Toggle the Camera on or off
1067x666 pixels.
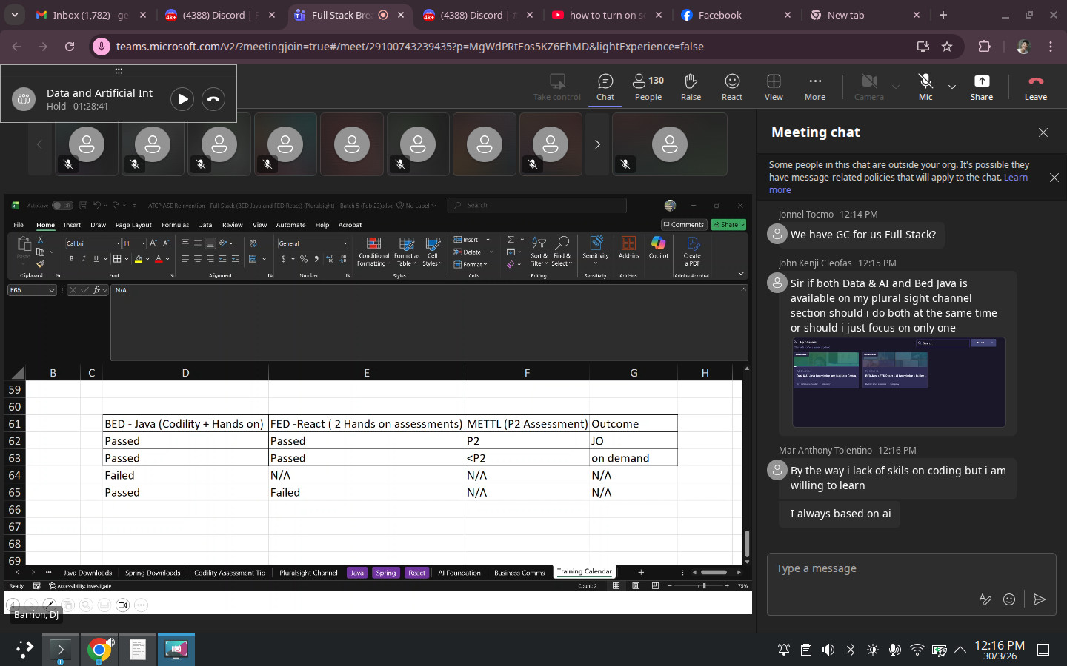(x=869, y=87)
